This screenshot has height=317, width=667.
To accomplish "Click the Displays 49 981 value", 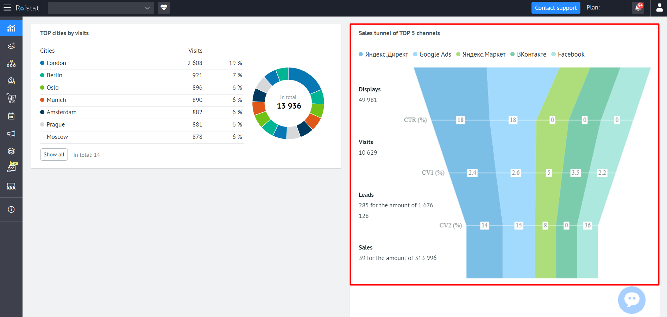I will click(368, 100).
